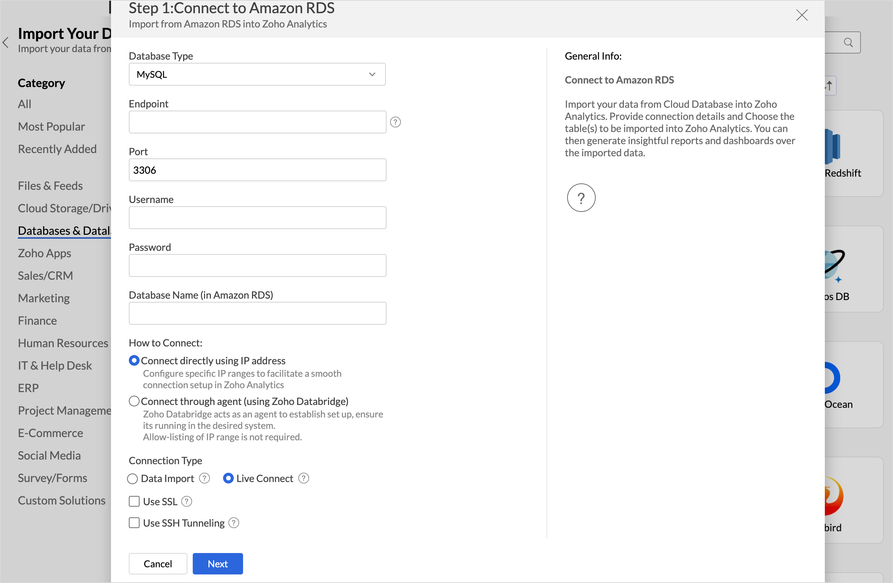The height and width of the screenshot is (583, 893).
Task: Click the Next button
Action: pos(218,564)
